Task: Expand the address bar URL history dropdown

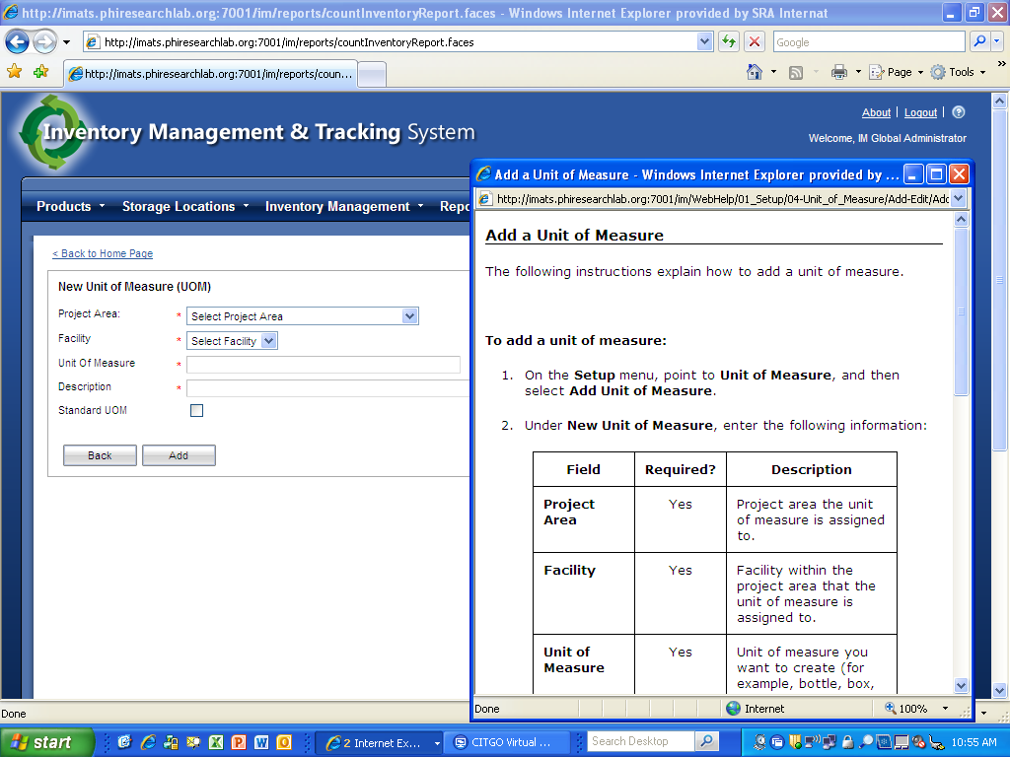Action: 704,42
